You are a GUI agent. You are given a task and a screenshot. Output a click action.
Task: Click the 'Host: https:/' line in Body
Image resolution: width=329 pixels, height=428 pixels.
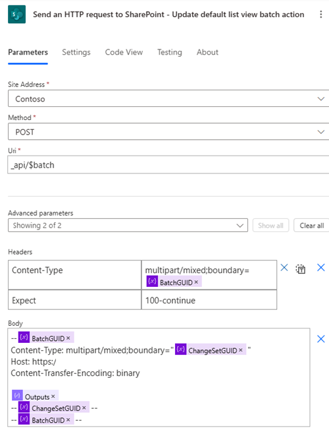pos(34,361)
